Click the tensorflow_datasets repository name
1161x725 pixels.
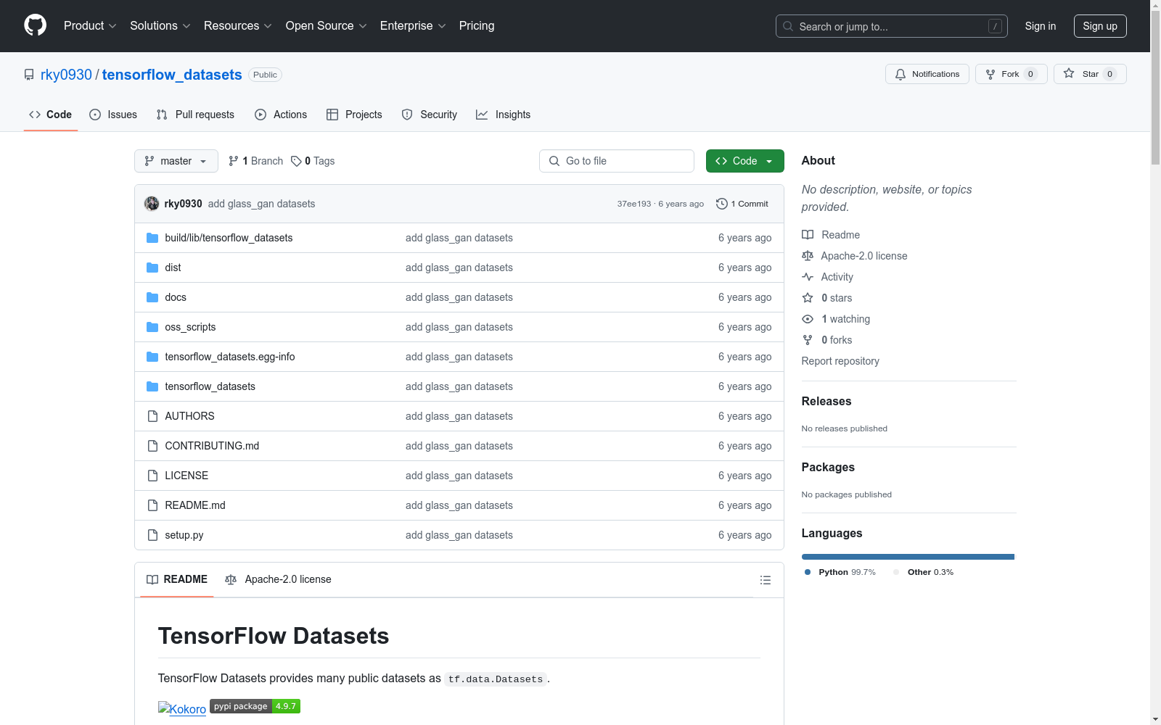click(x=172, y=75)
